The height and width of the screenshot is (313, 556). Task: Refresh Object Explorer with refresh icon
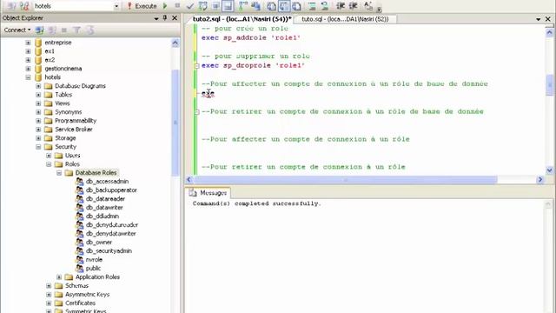(90, 30)
